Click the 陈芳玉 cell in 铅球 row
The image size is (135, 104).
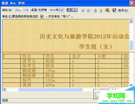(32, 61)
